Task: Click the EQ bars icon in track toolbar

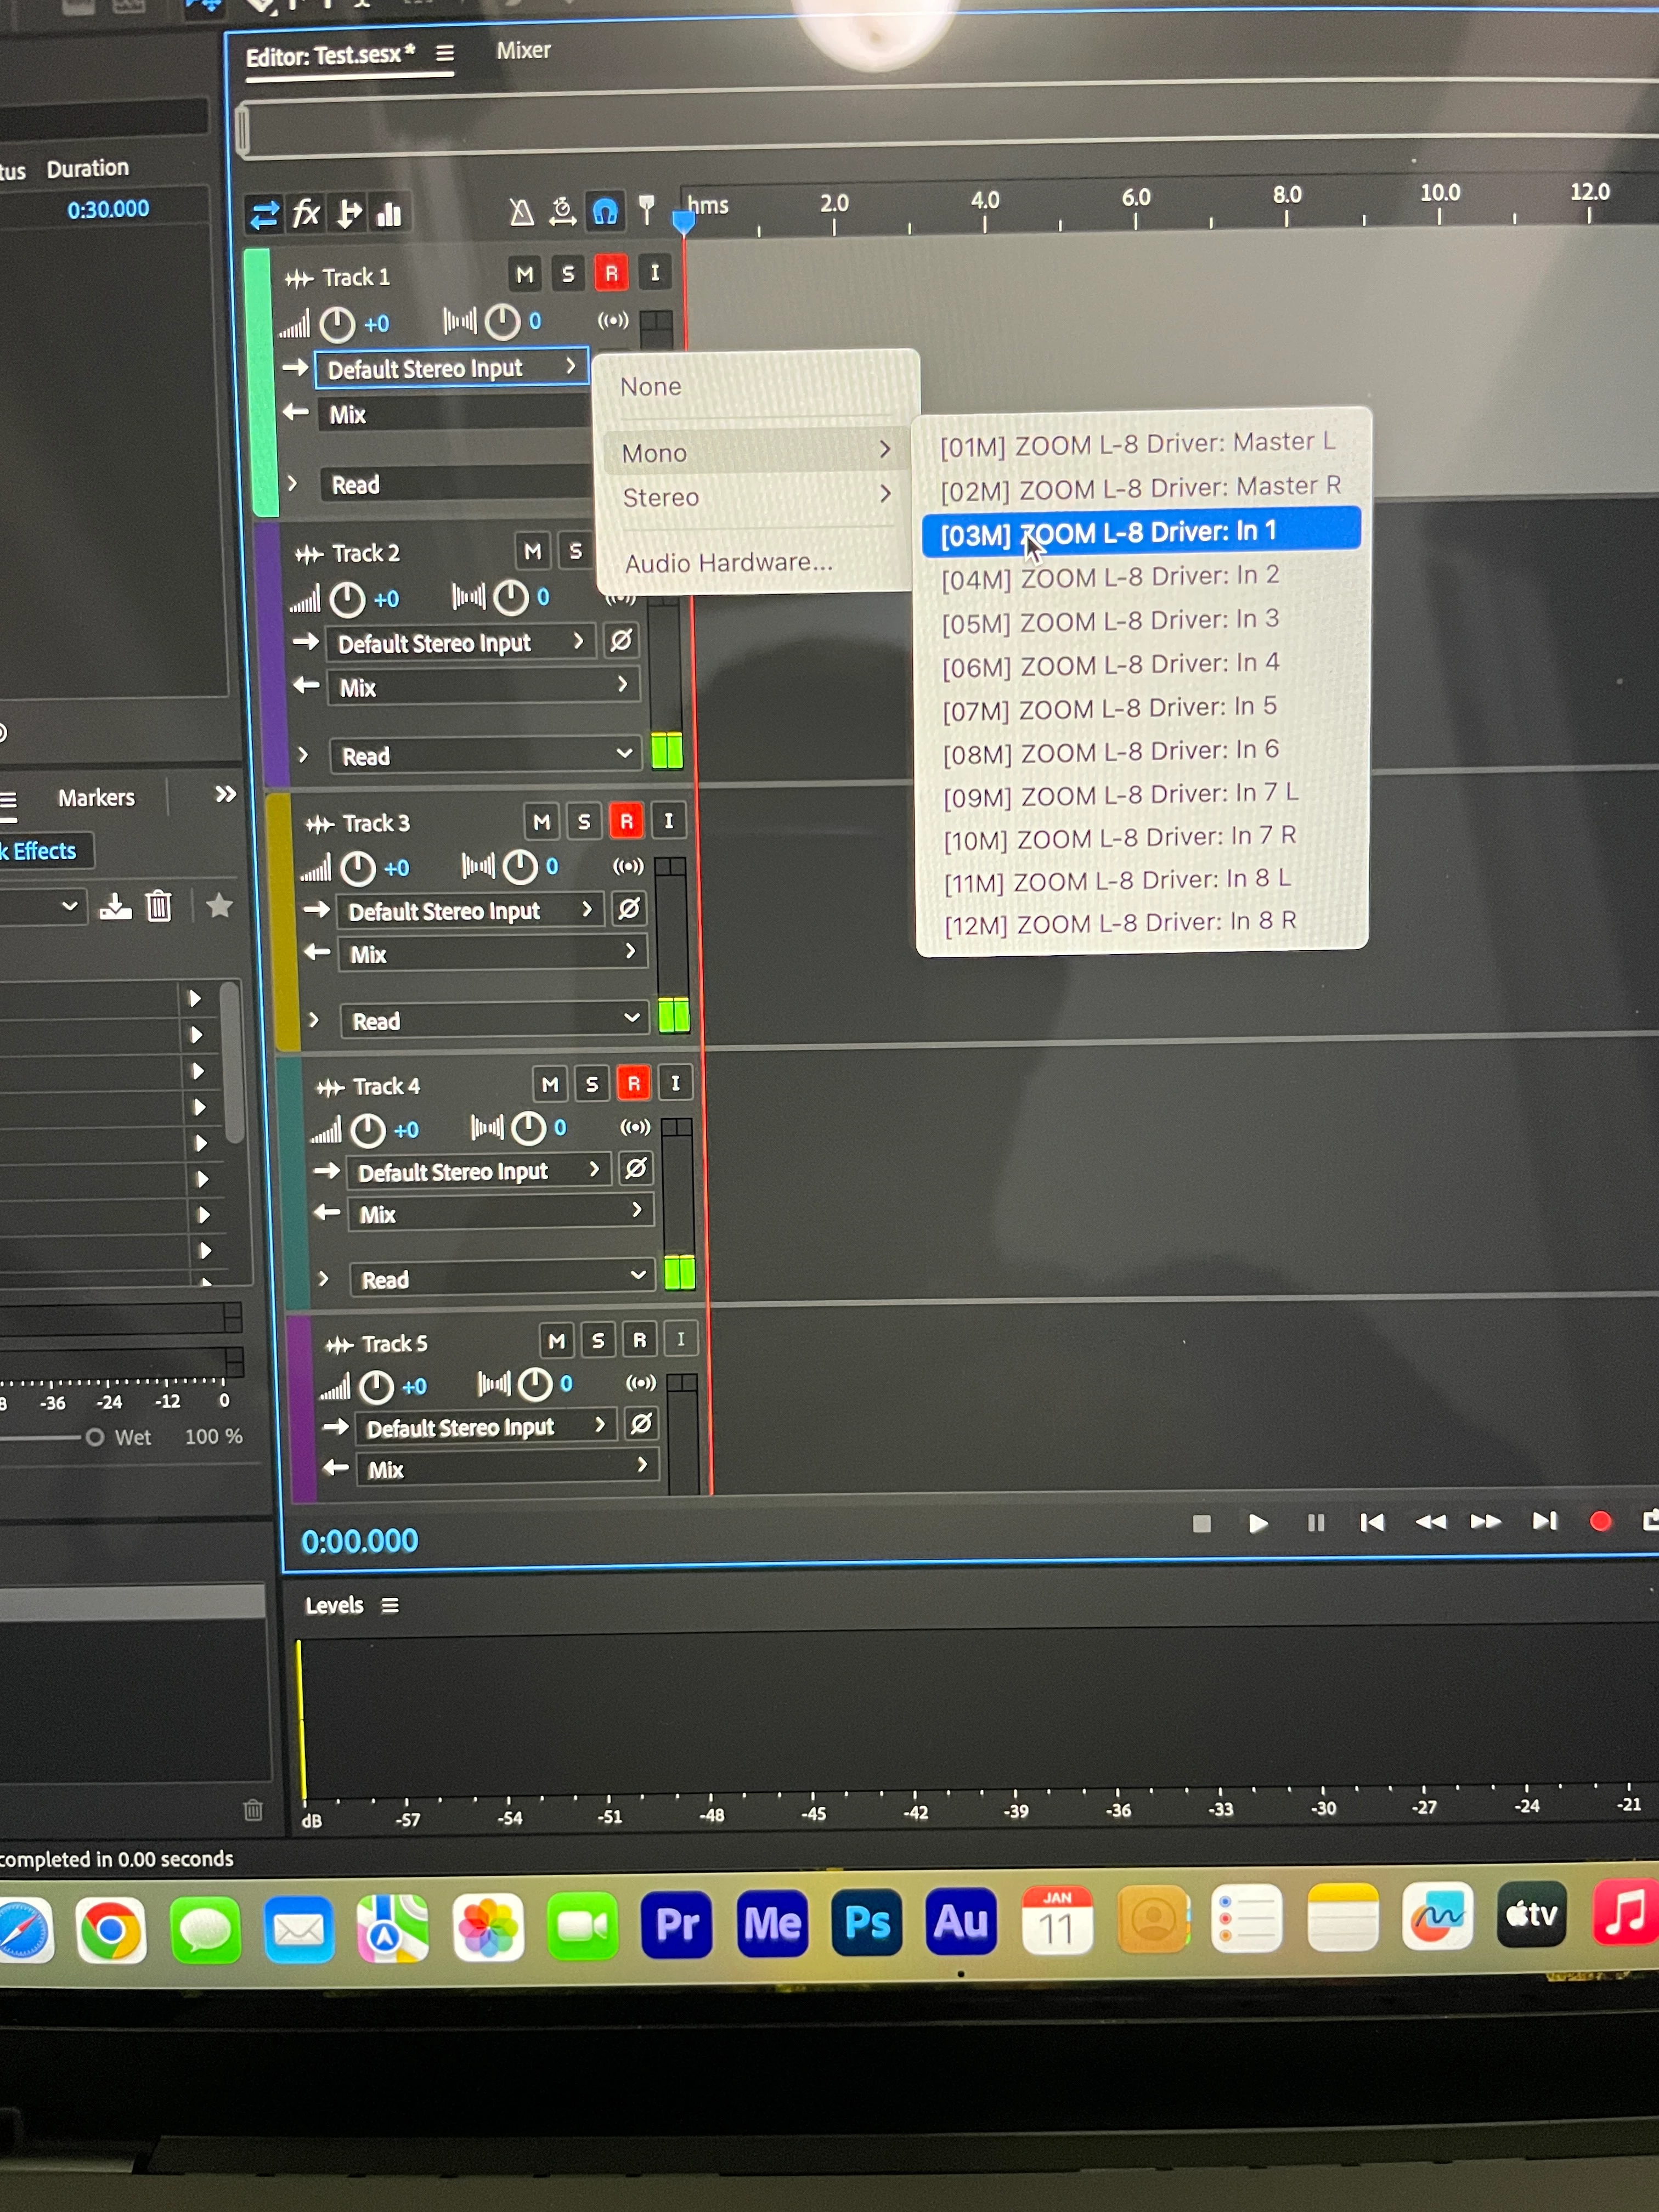Action: click(389, 214)
